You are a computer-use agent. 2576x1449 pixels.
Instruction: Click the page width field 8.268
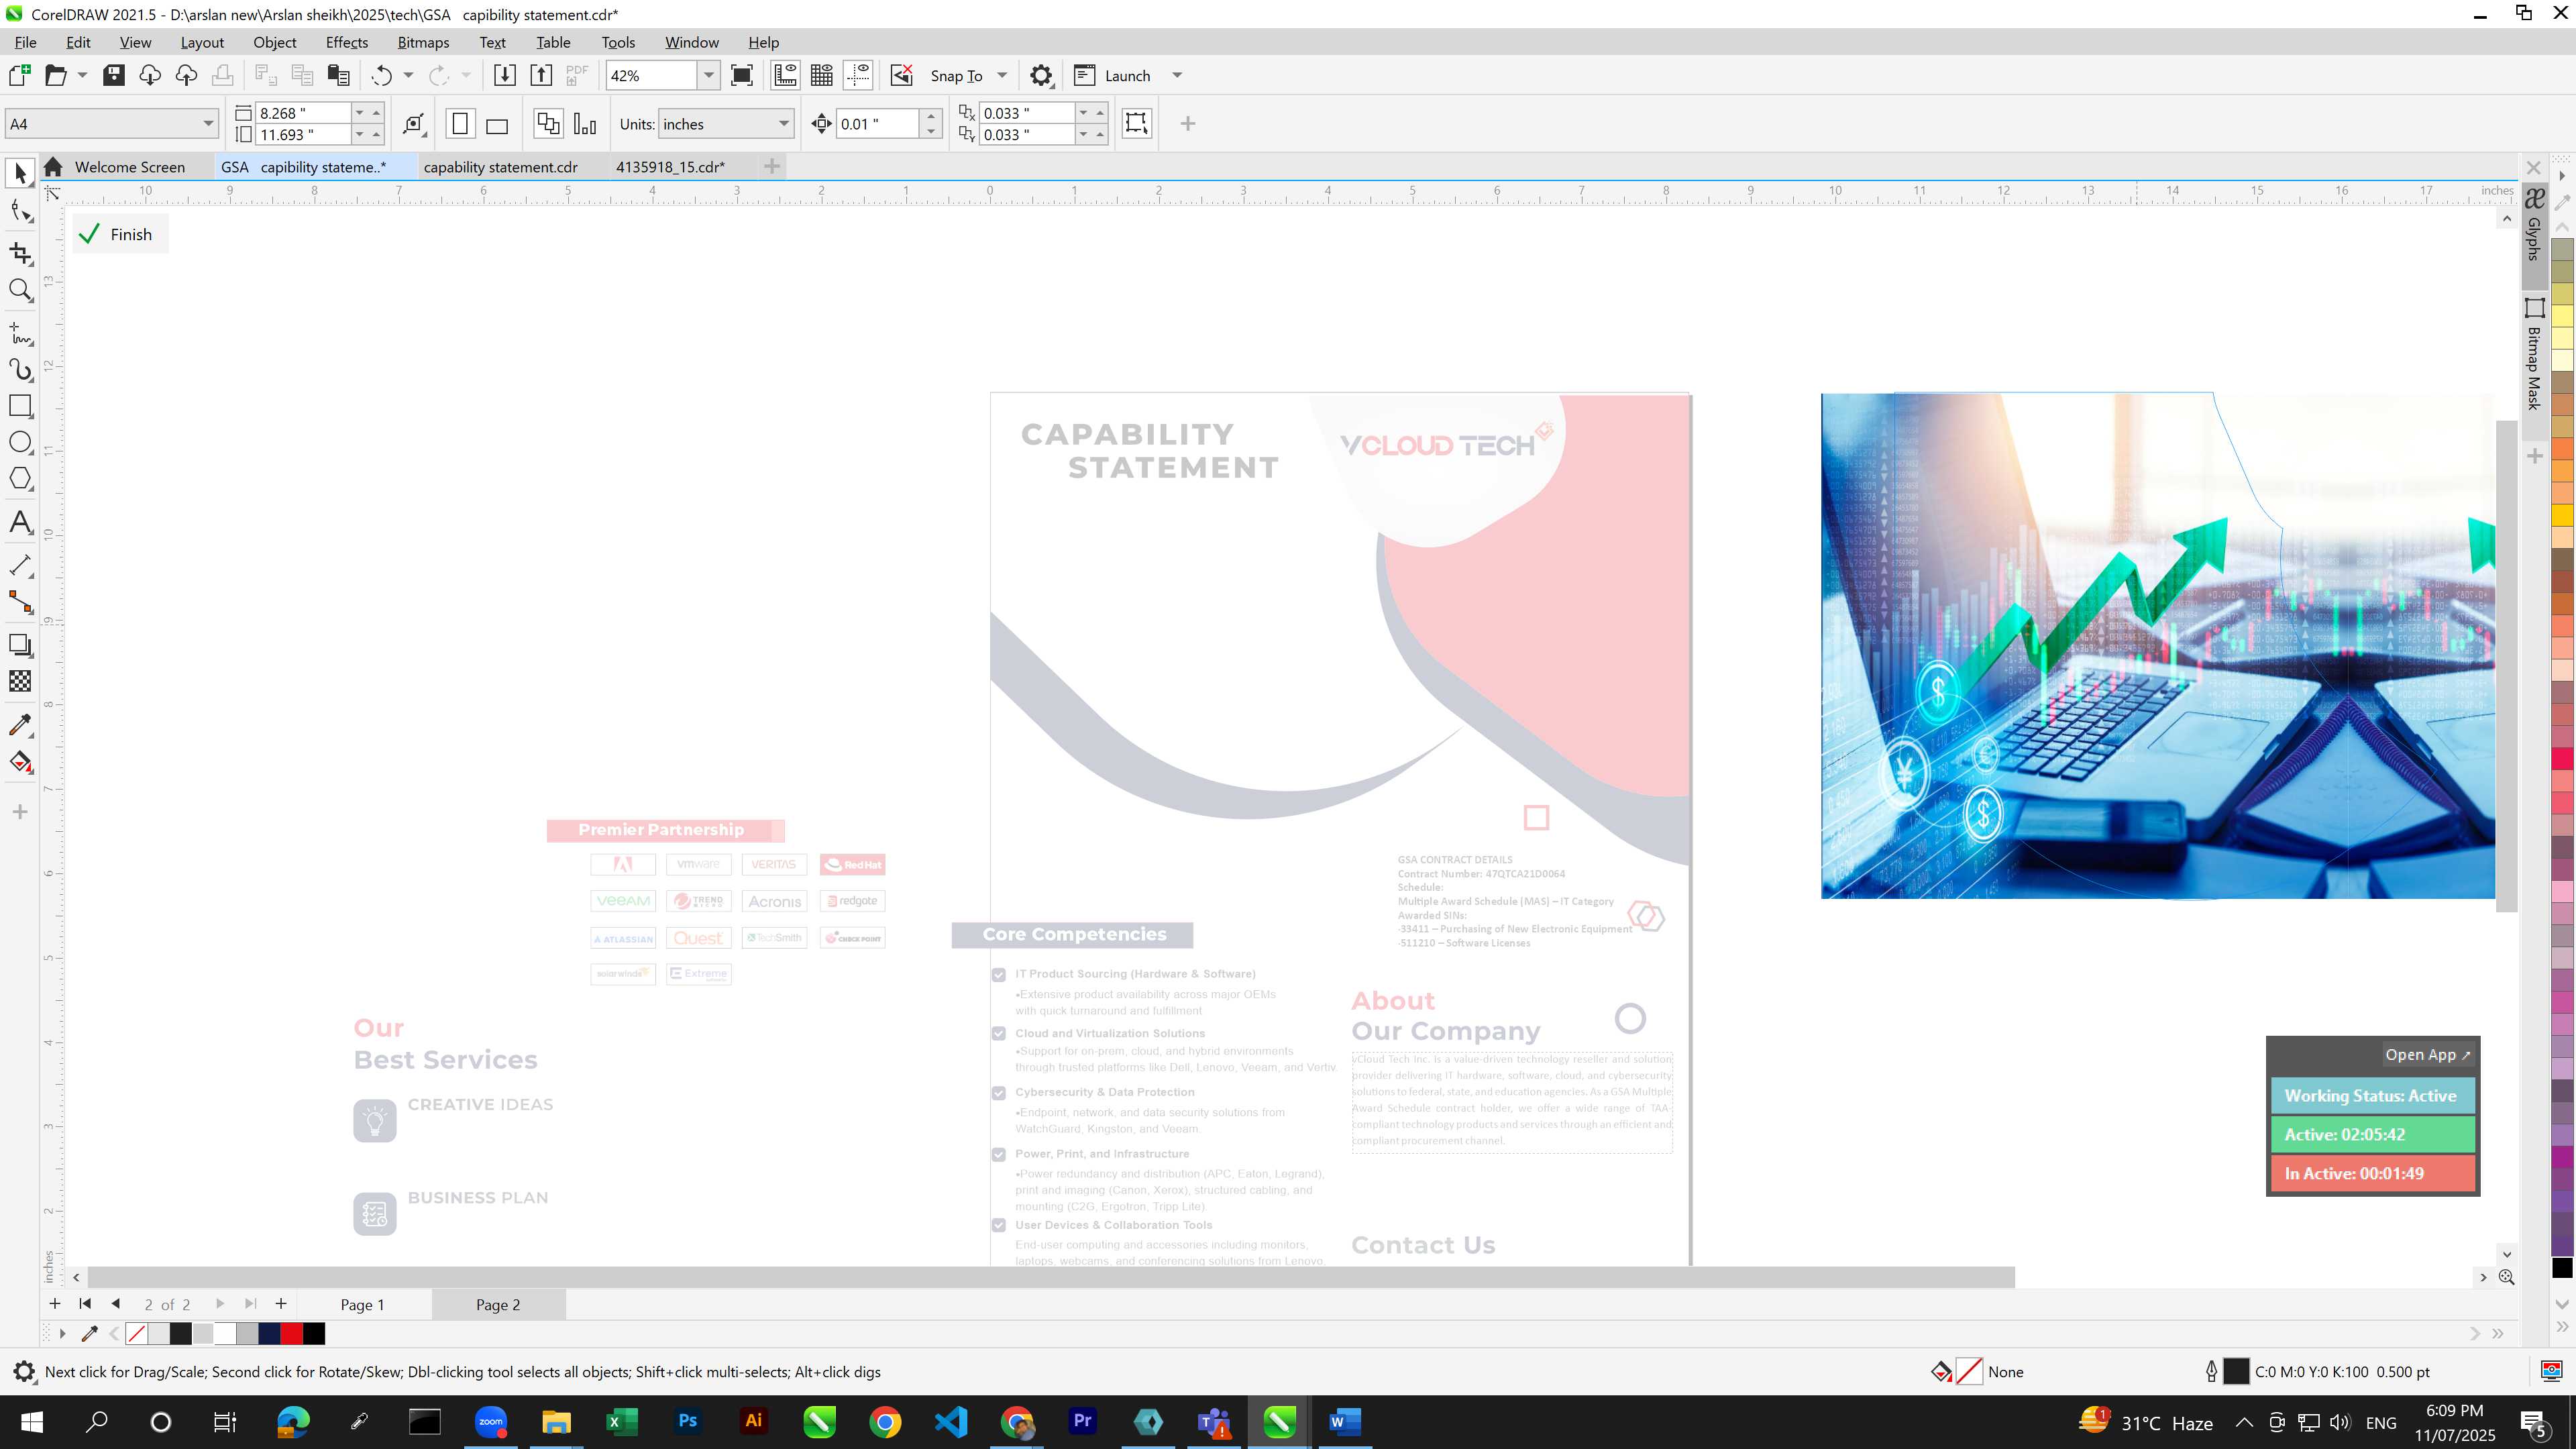pyautogui.click(x=304, y=113)
